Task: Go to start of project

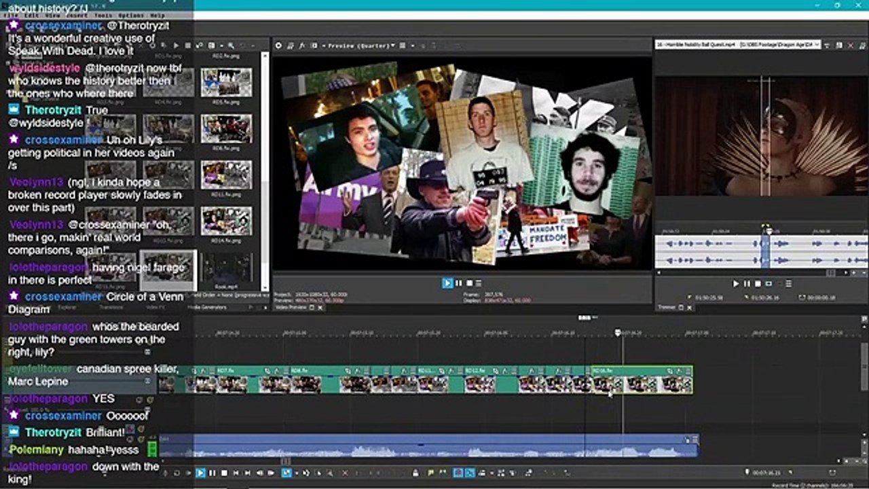Action: tap(236, 473)
